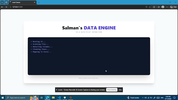178x100 pixels.
Task: Show hidden system tray icons
Action: [143, 98]
